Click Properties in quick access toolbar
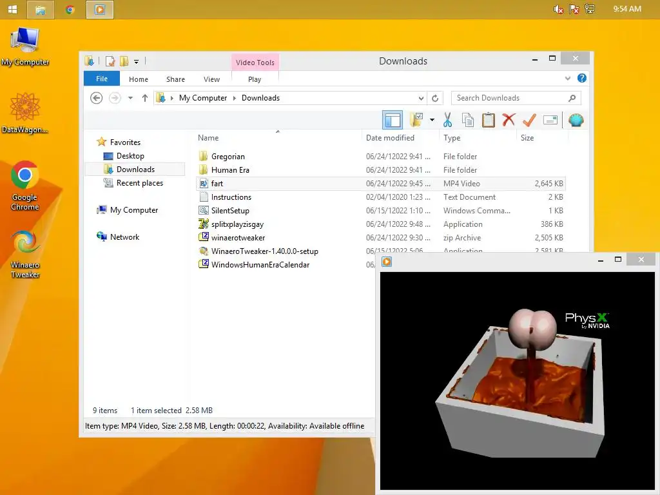 point(110,61)
